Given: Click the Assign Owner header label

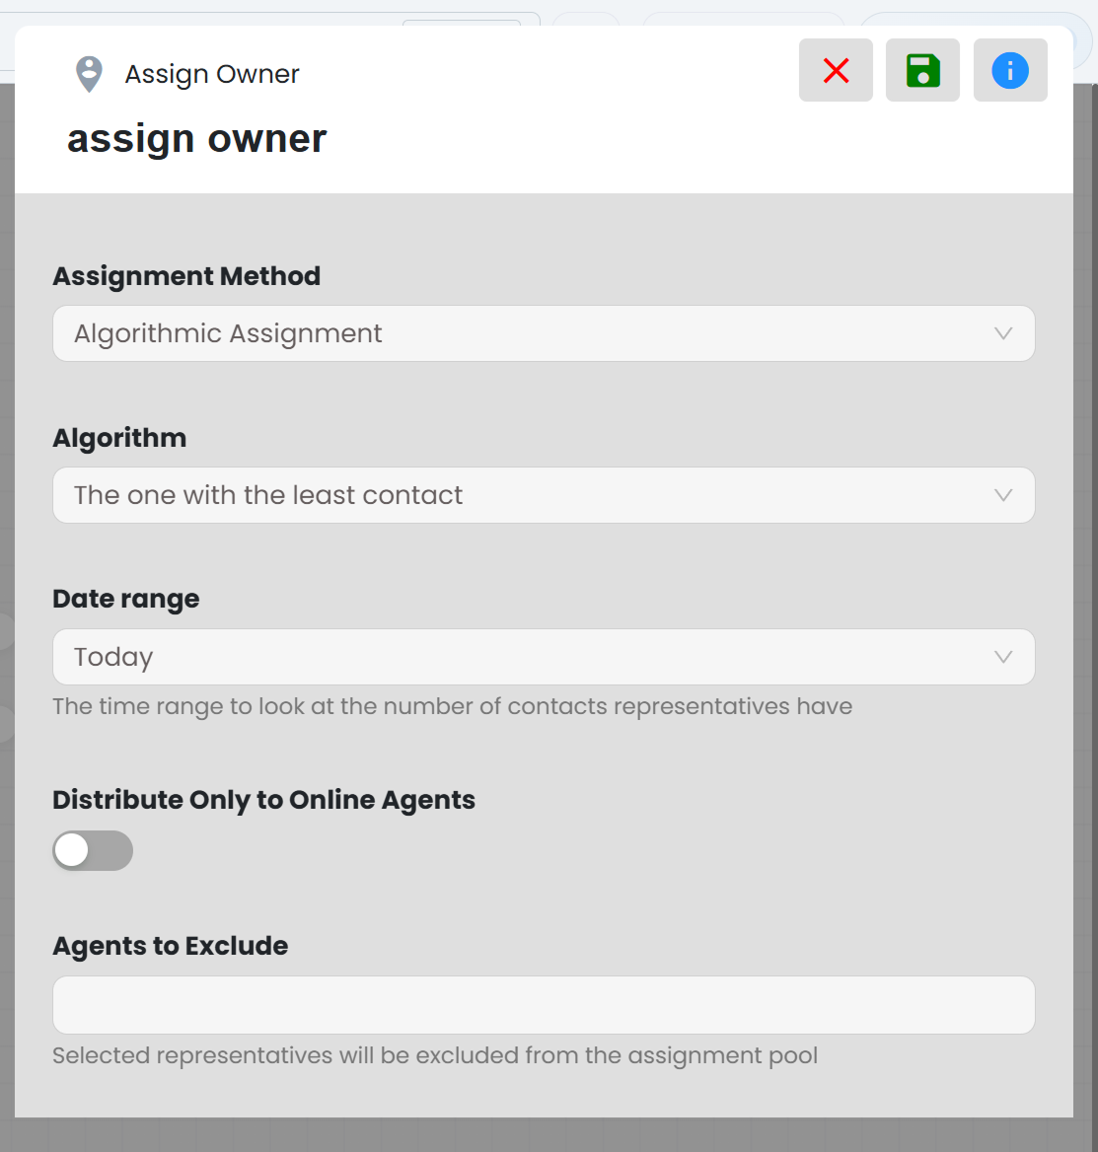Looking at the screenshot, I should point(212,74).
